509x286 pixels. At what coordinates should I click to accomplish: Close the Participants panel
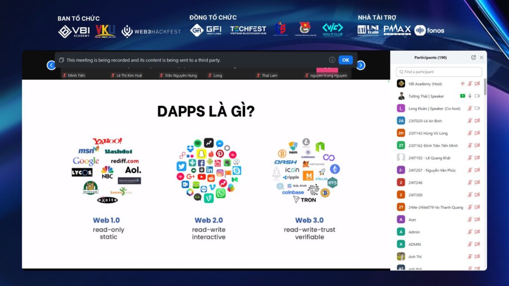[x=481, y=58]
